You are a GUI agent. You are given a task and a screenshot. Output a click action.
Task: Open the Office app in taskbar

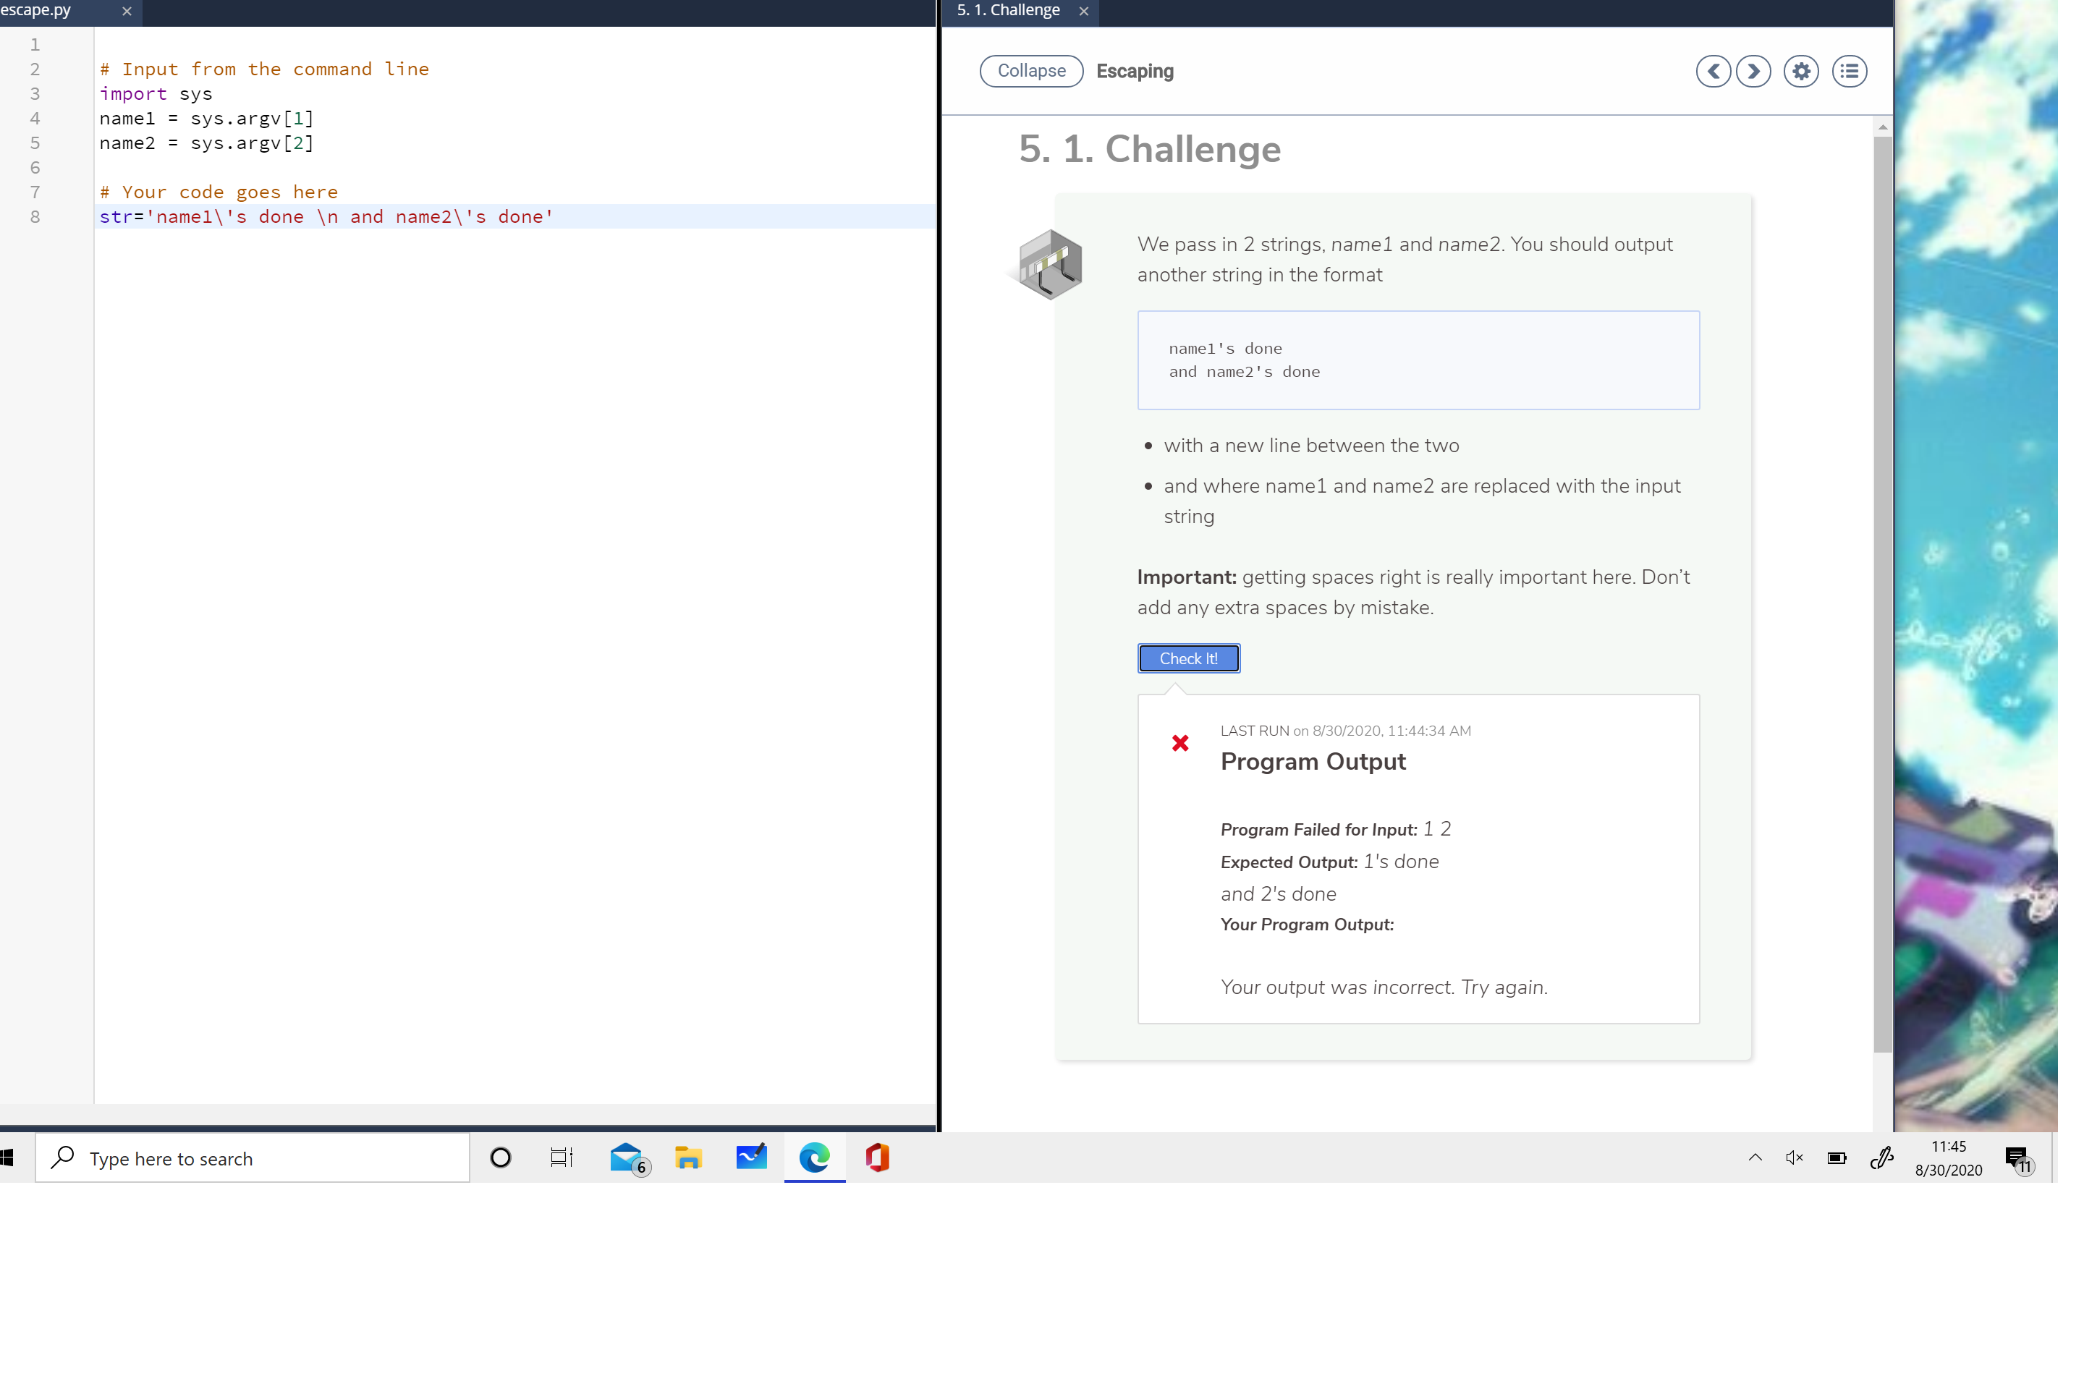coord(877,1157)
